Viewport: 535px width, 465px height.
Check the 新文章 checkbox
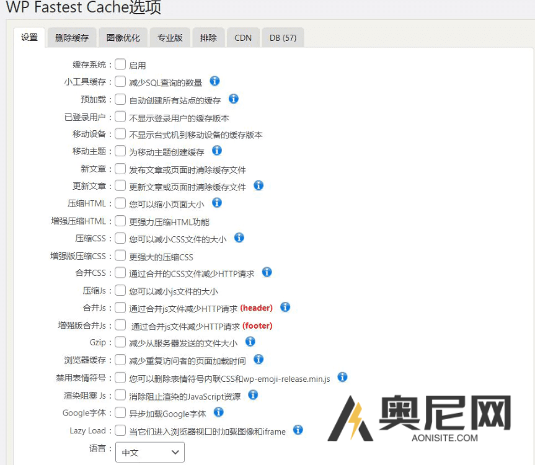coord(120,169)
